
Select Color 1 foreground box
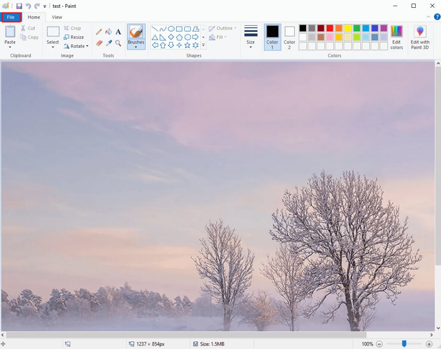click(x=272, y=37)
